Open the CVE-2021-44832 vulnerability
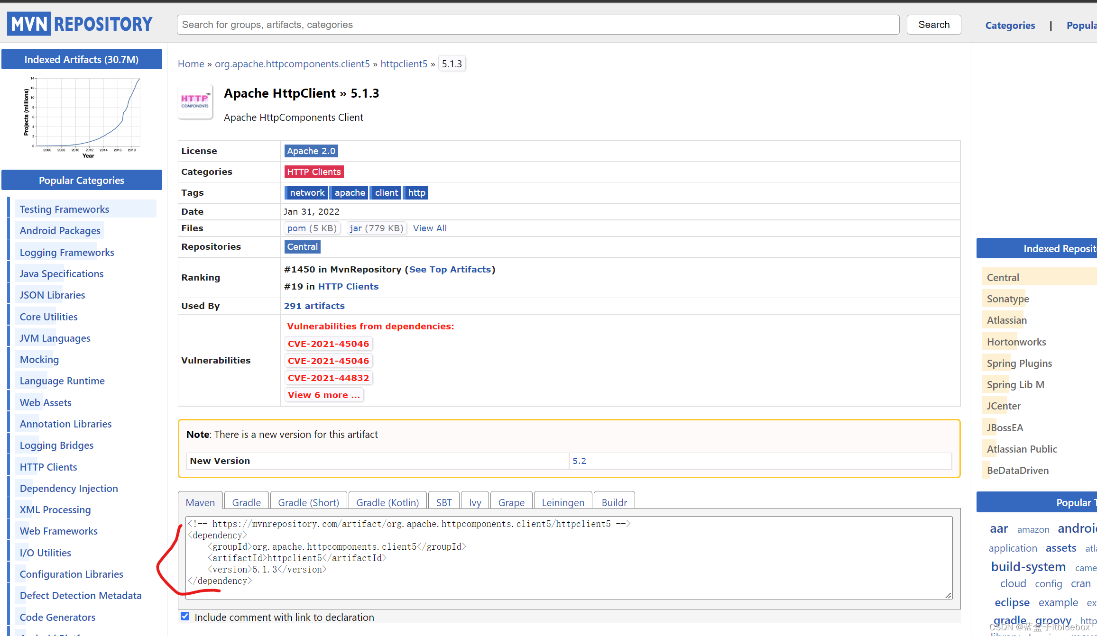The width and height of the screenshot is (1097, 636). click(328, 378)
